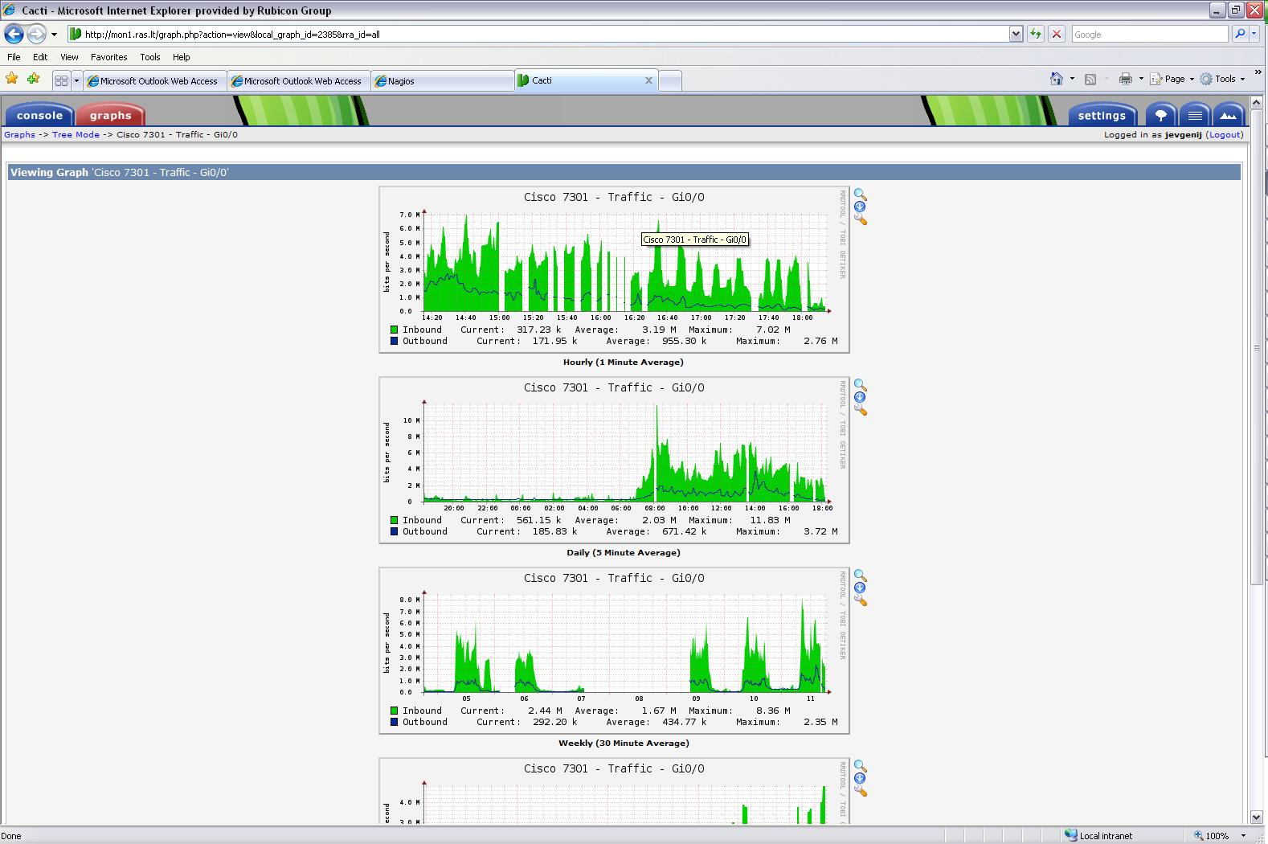Open Home button dropdown arrow

tap(1072, 79)
